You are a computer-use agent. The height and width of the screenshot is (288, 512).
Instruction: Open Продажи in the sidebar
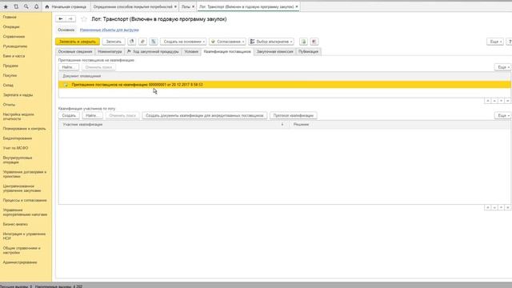10,66
